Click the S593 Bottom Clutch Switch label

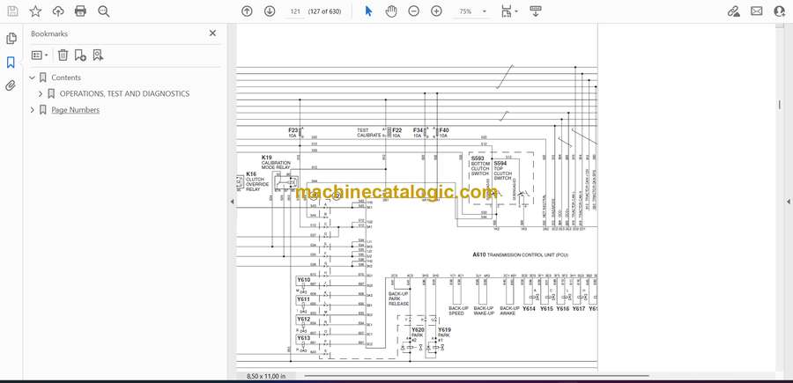pyautogui.click(x=480, y=166)
